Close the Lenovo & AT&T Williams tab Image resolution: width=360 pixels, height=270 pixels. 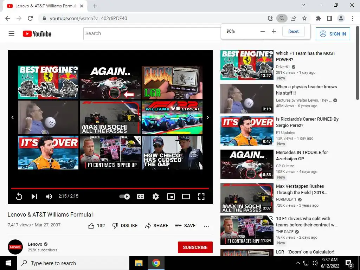pyautogui.click(x=82, y=6)
